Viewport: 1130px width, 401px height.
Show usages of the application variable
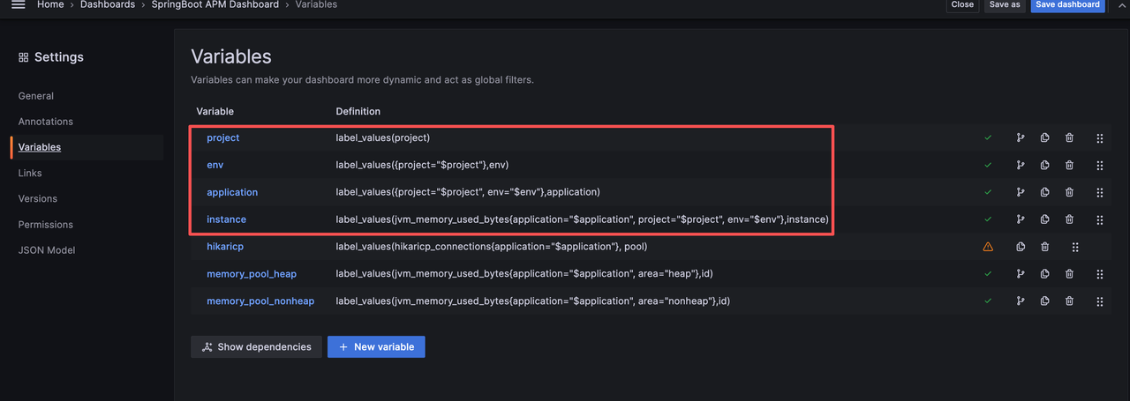click(x=1021, y=192)
